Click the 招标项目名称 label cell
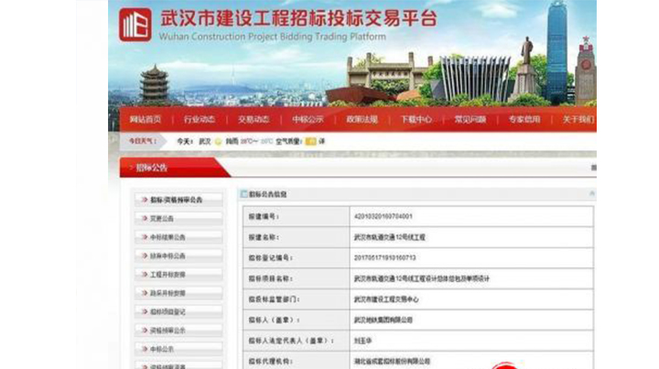Image resolution: width=659 pixels, height=369 pixels. [x=297, y=278]
